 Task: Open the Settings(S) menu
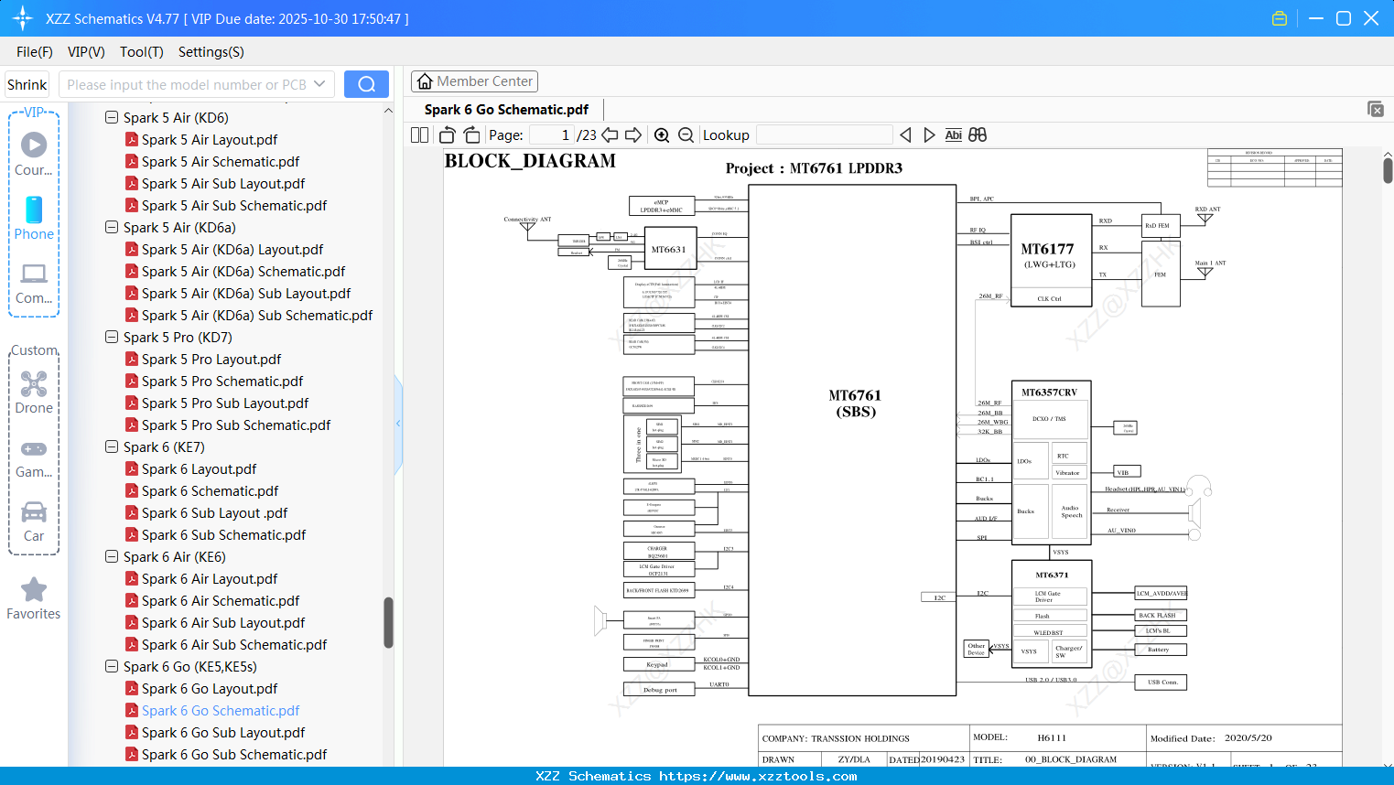pyautogui.click(x=211, y=52)
